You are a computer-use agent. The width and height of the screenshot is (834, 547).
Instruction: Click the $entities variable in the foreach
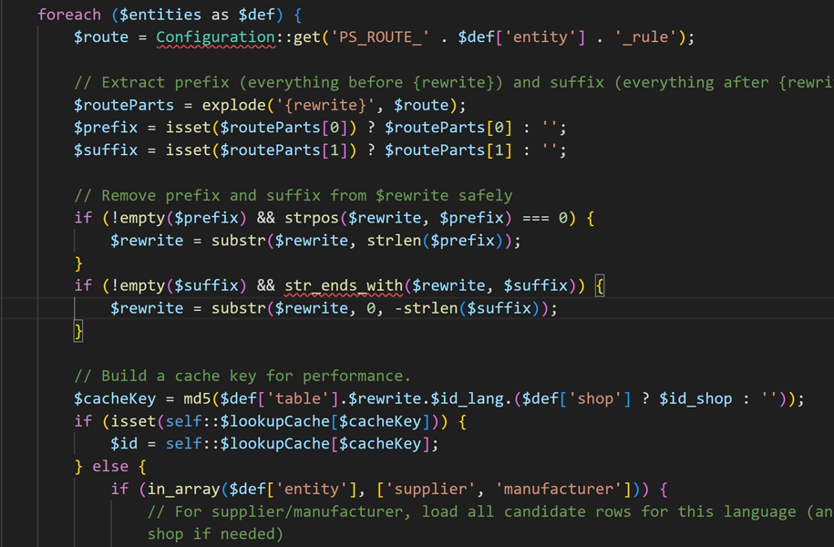coord(160,15)
